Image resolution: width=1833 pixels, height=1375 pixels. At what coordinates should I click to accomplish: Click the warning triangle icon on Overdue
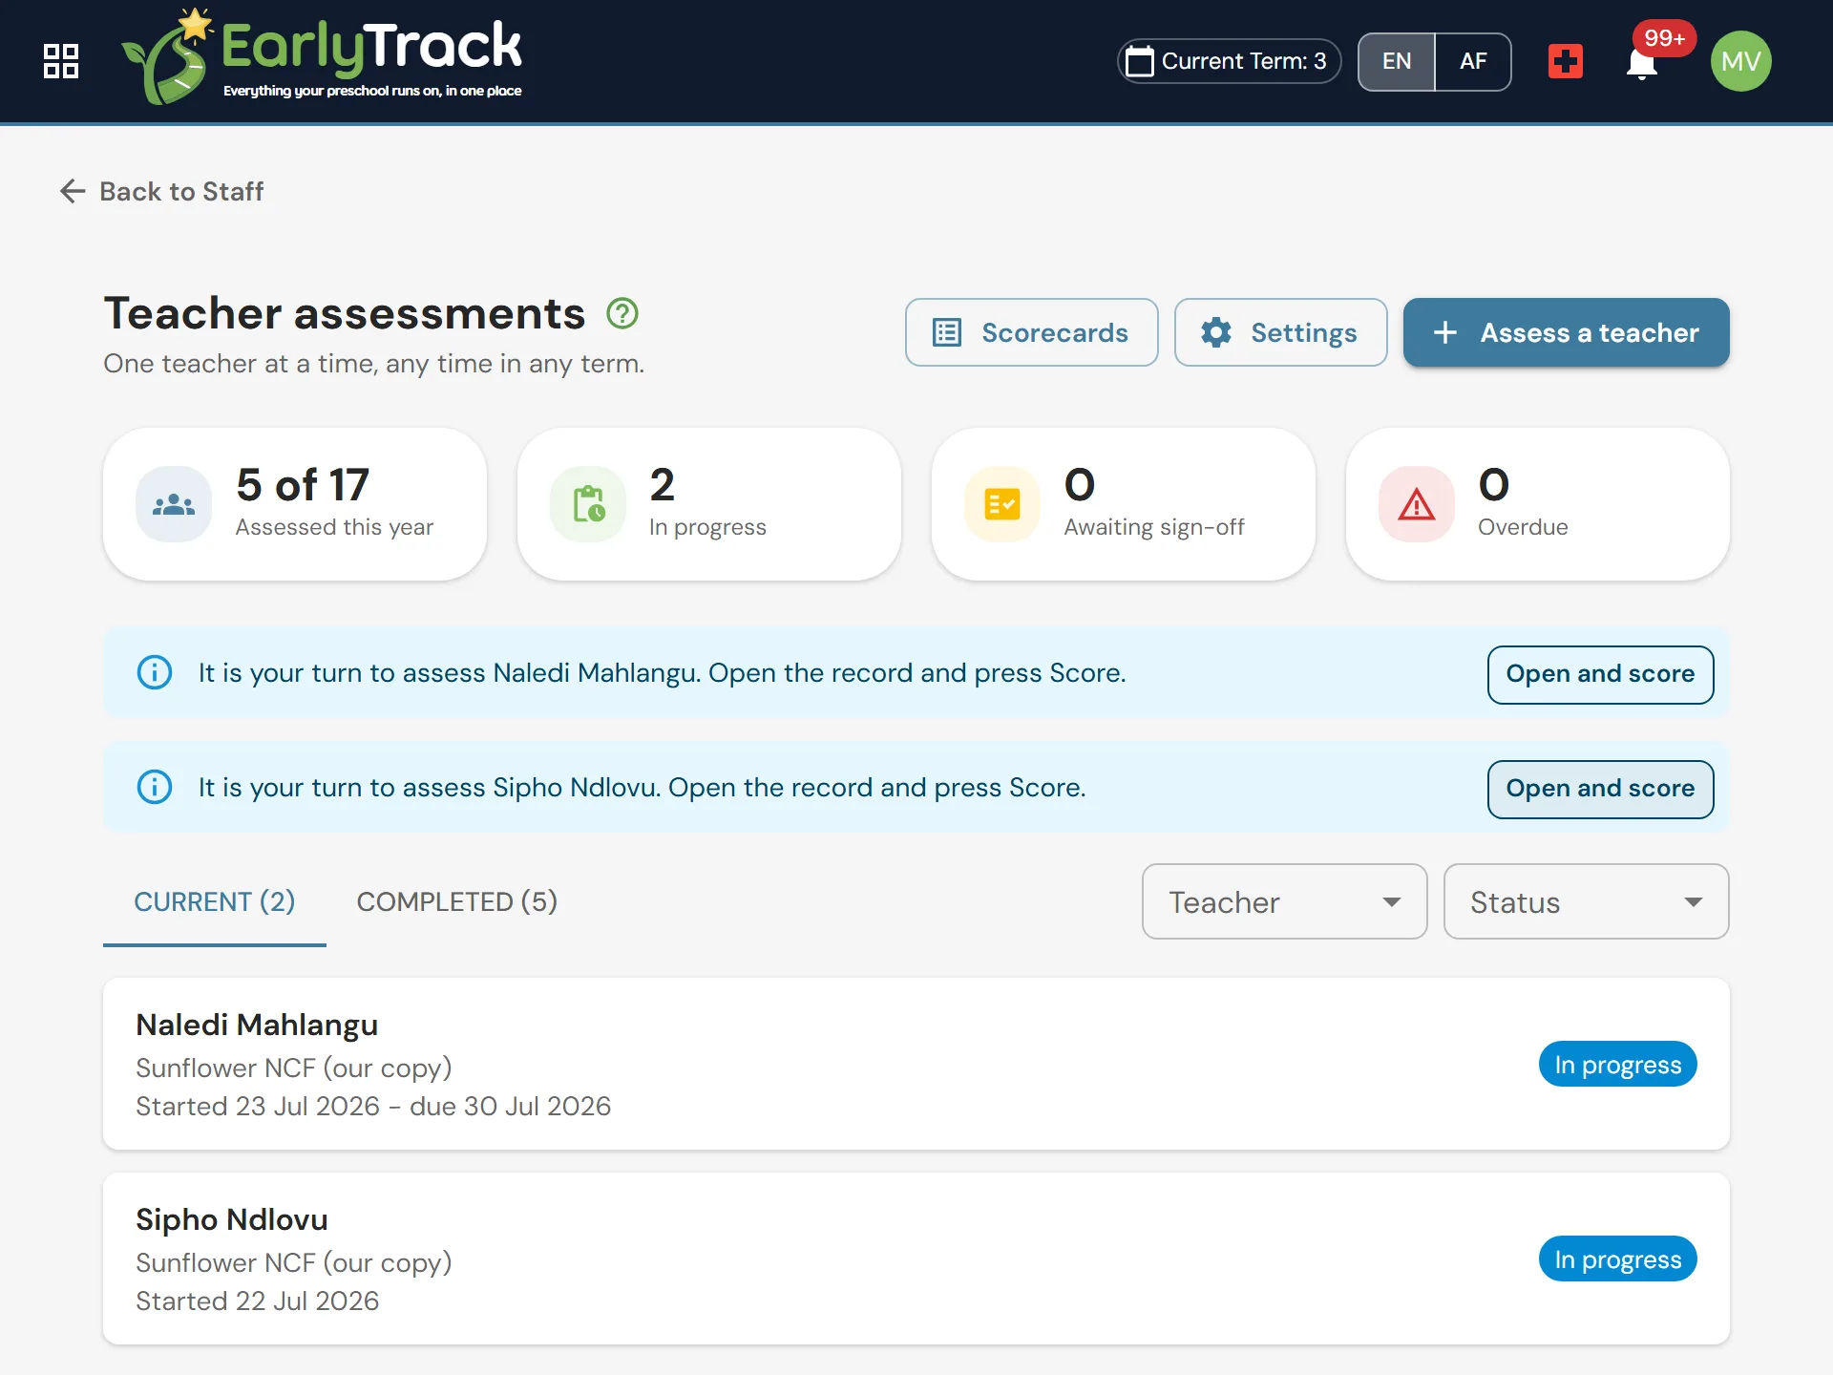[x=1417, y=504]
